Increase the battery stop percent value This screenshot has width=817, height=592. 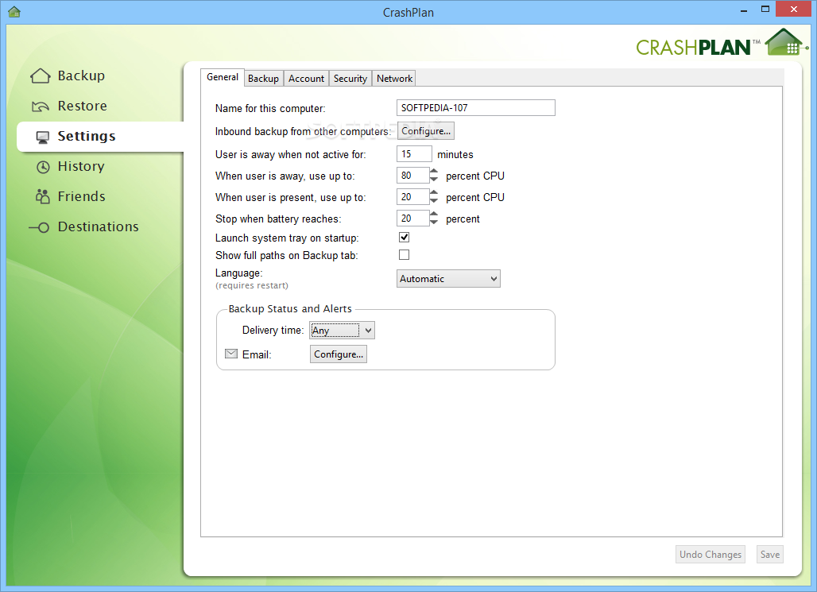[433, 215]
